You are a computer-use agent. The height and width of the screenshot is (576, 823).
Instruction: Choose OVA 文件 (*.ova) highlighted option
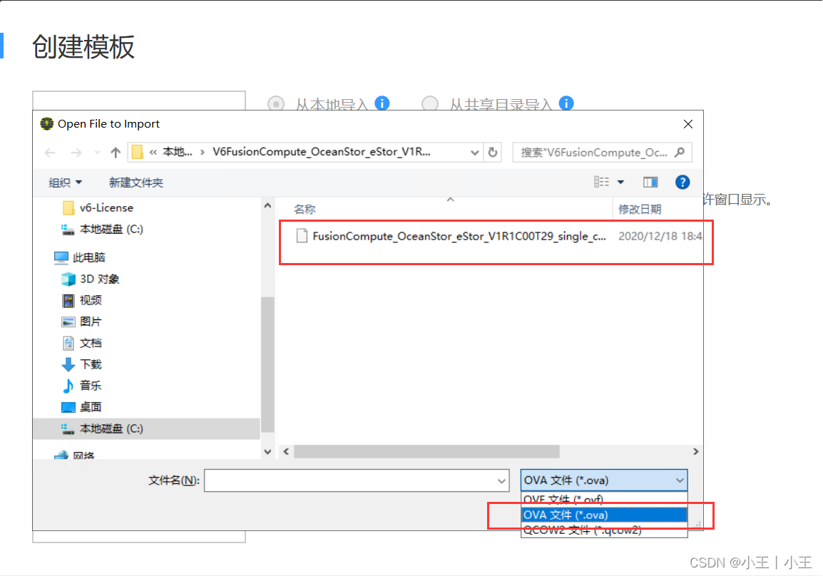[603, 515]
